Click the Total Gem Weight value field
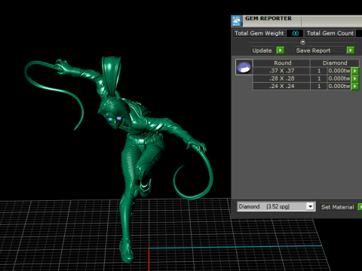Image resolution: width=362 pixels, height=271 pixels. 295,33
